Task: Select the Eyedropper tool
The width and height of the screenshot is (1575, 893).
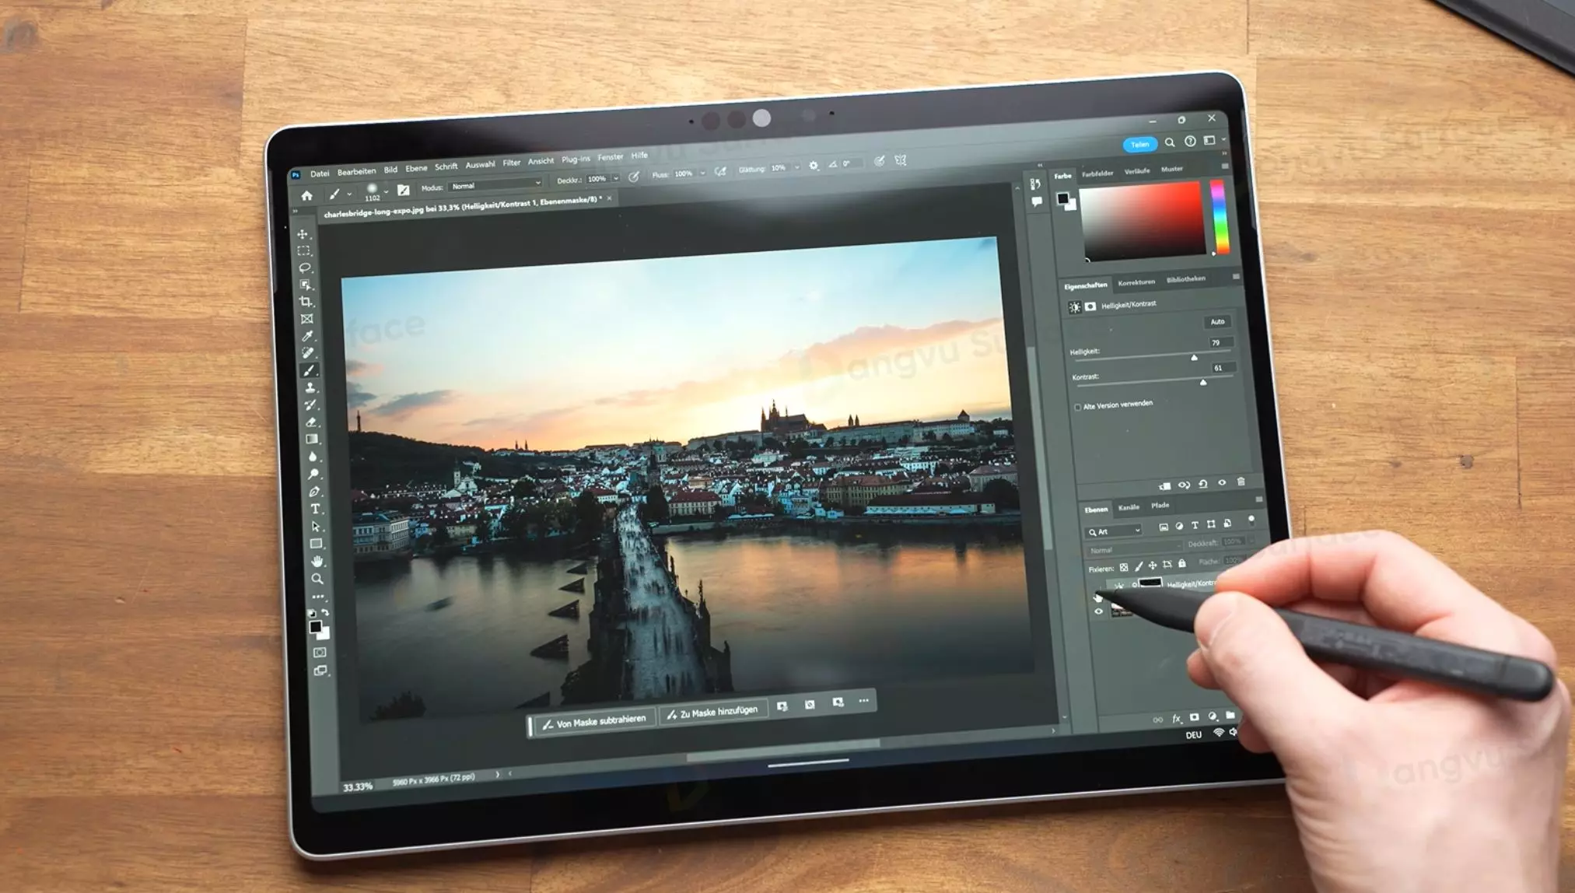Action: [x=308, y=336]
